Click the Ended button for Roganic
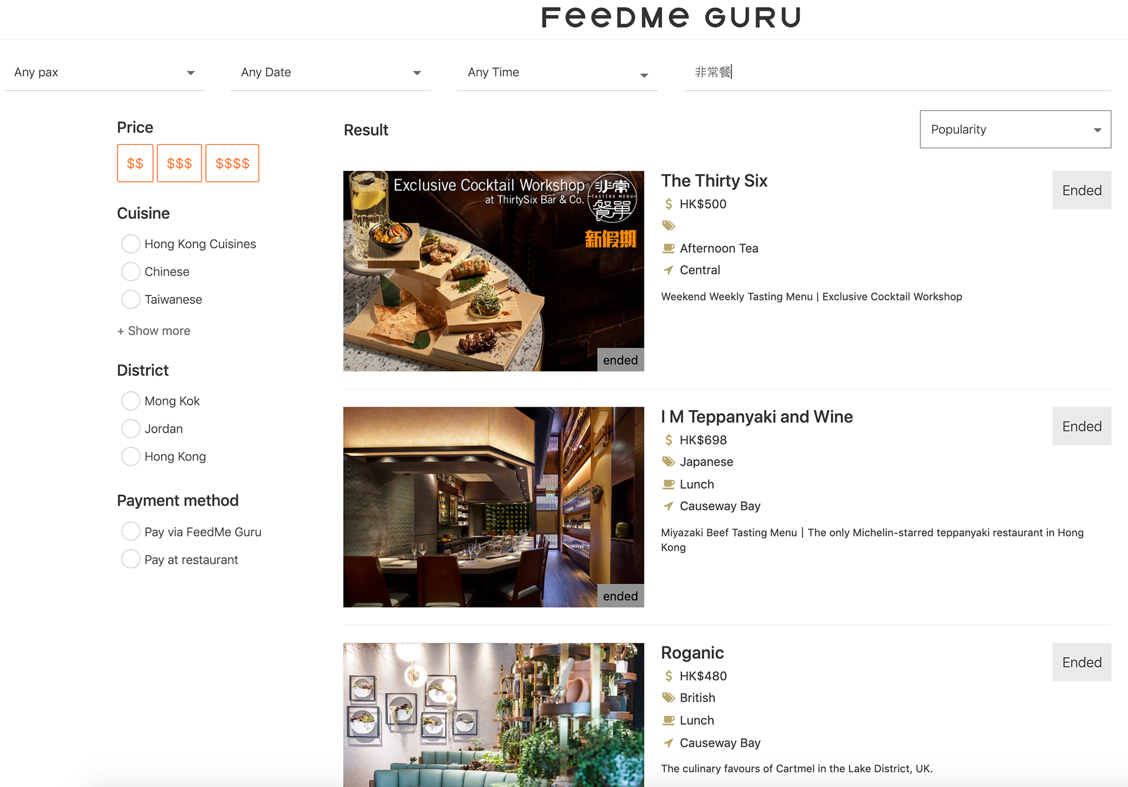 1082,662
